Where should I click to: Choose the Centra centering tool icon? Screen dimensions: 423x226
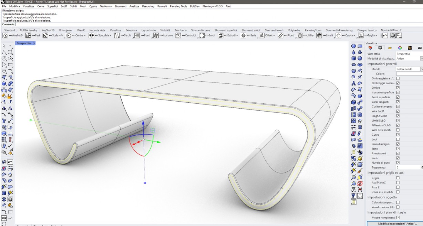69,35
